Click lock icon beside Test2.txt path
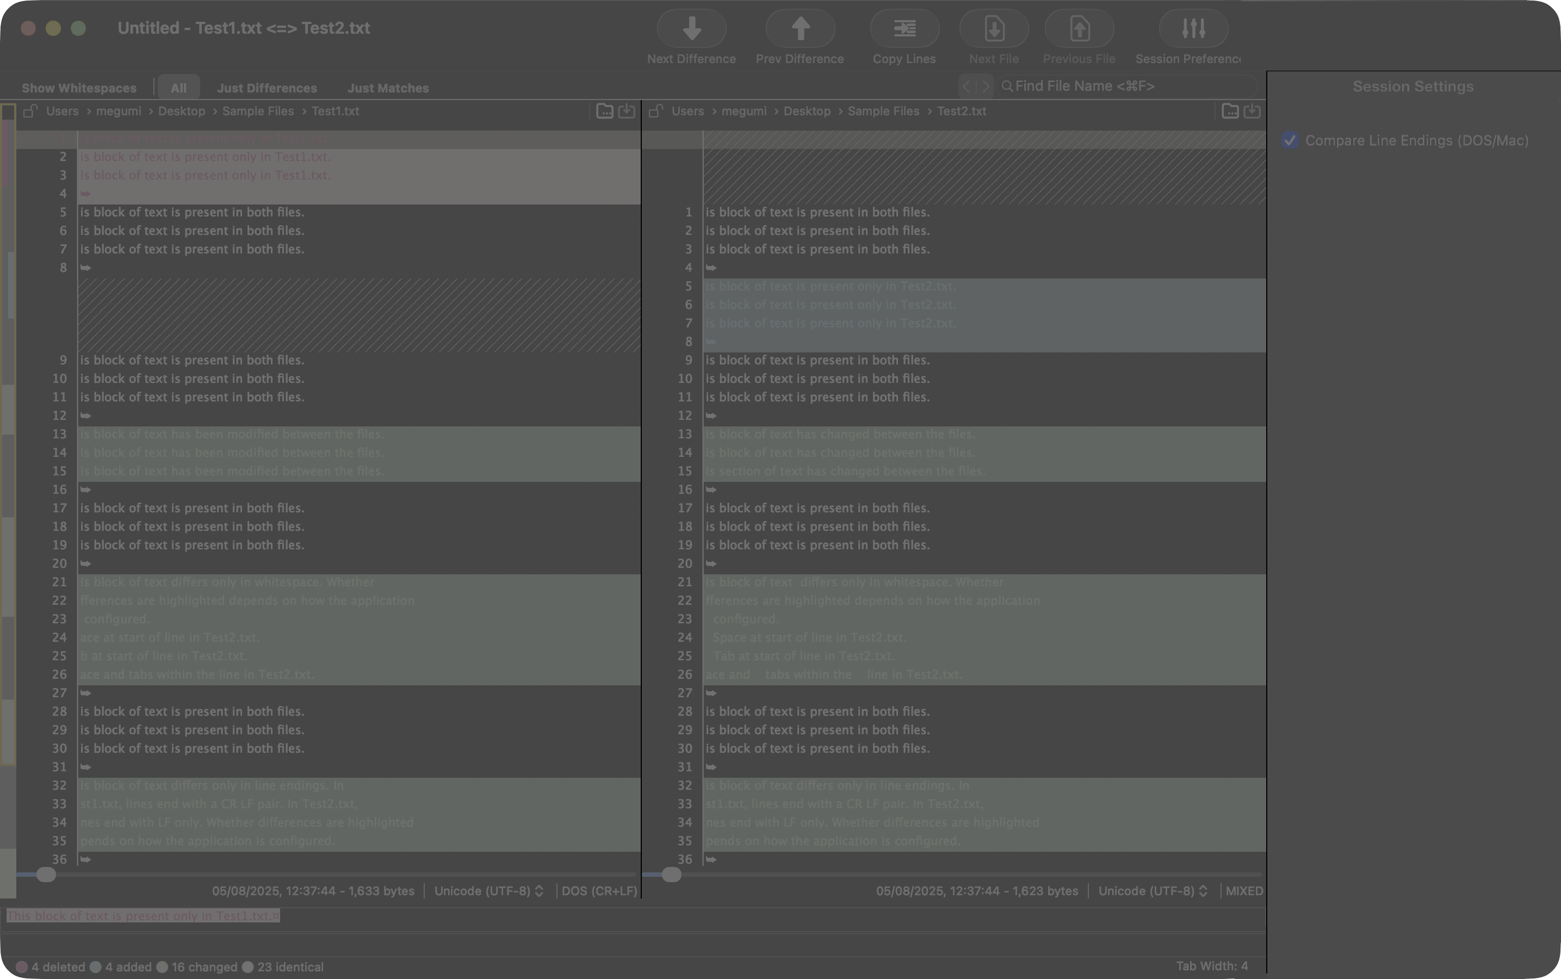1561x979 pixels. pyautogui.click(x=655, y=111)
